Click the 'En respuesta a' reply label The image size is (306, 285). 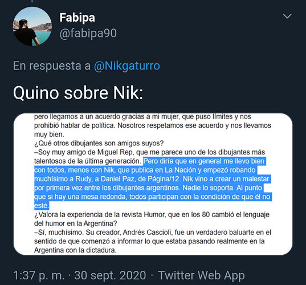pos(52,66)
